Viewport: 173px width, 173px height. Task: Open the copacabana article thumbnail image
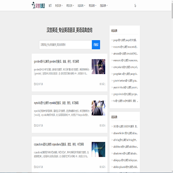point(99,149)
